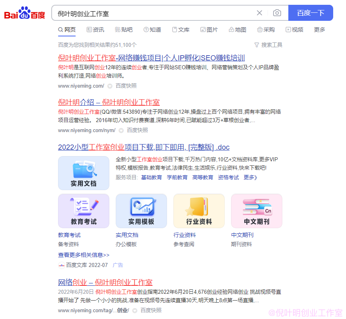Click 期刊资料 caption text
Viewport: 346px width, 319px height.
click(241, 245)
